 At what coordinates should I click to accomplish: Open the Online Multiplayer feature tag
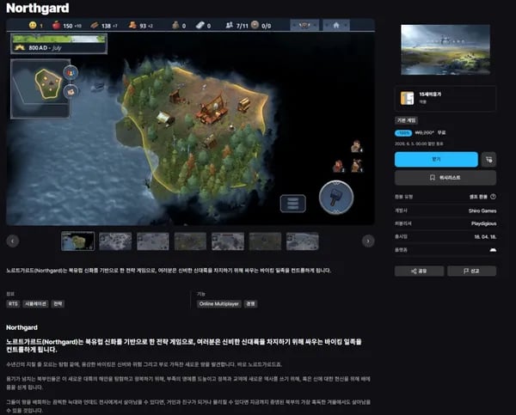click(218, 304)
